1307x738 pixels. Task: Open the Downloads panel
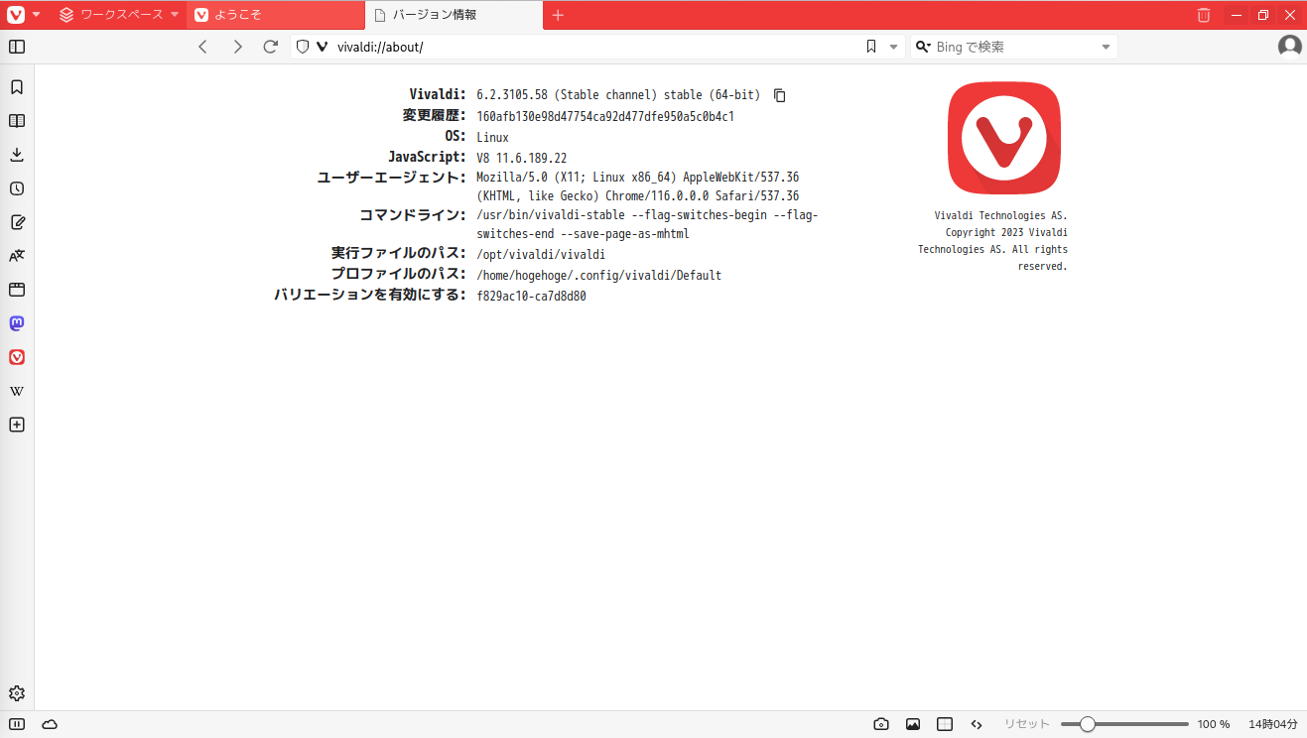[17, 155]
